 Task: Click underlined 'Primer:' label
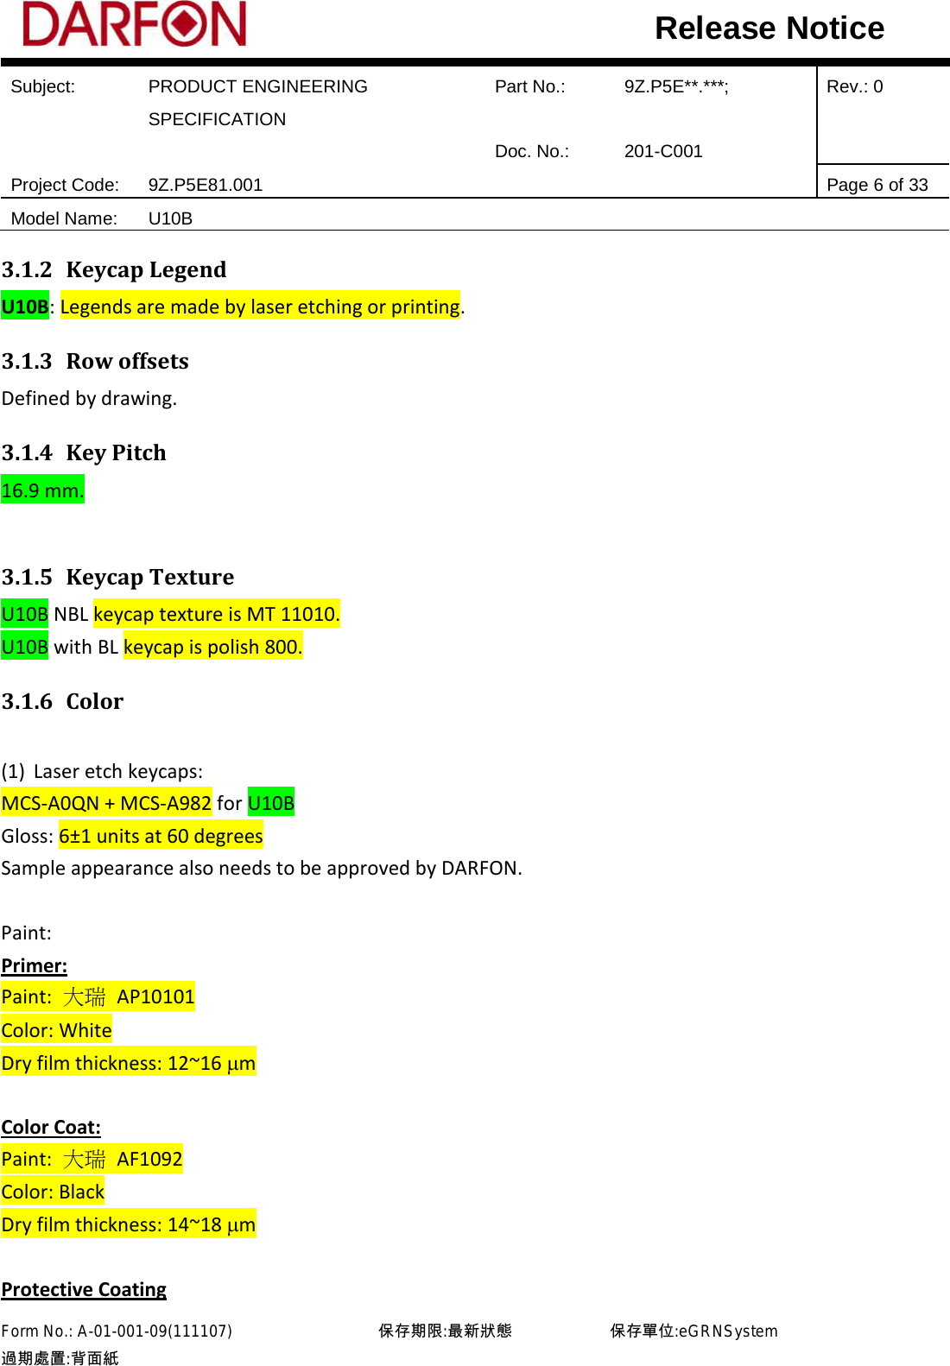click(34, 965)
